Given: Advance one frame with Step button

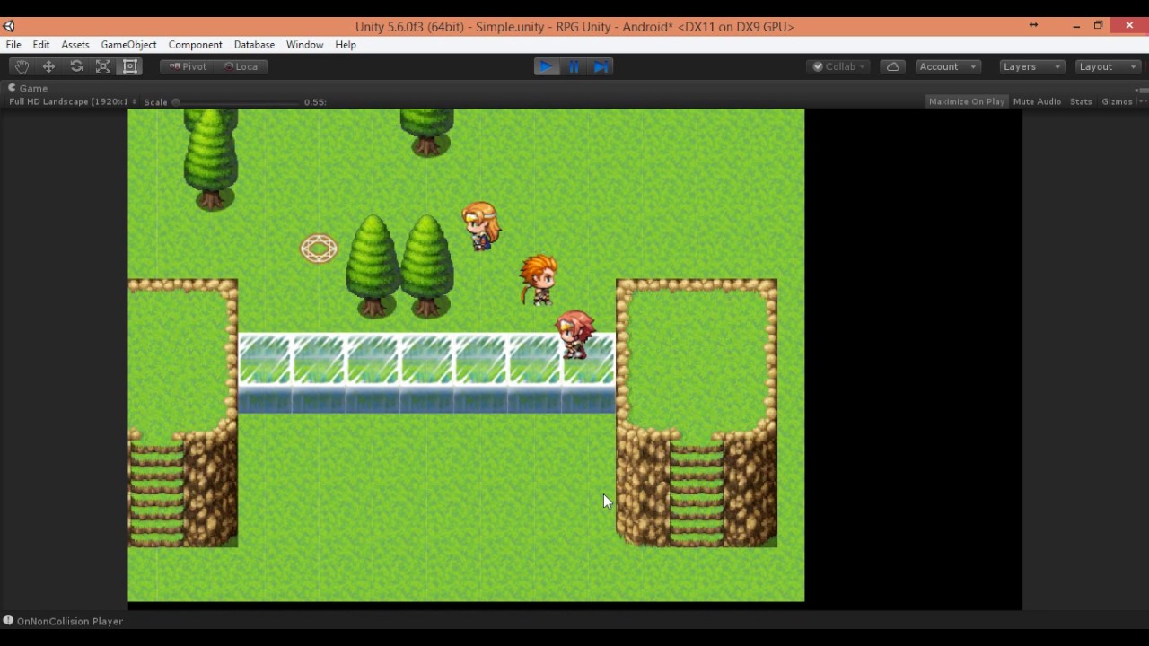Looking at the screenshot, I should (601, 66).
